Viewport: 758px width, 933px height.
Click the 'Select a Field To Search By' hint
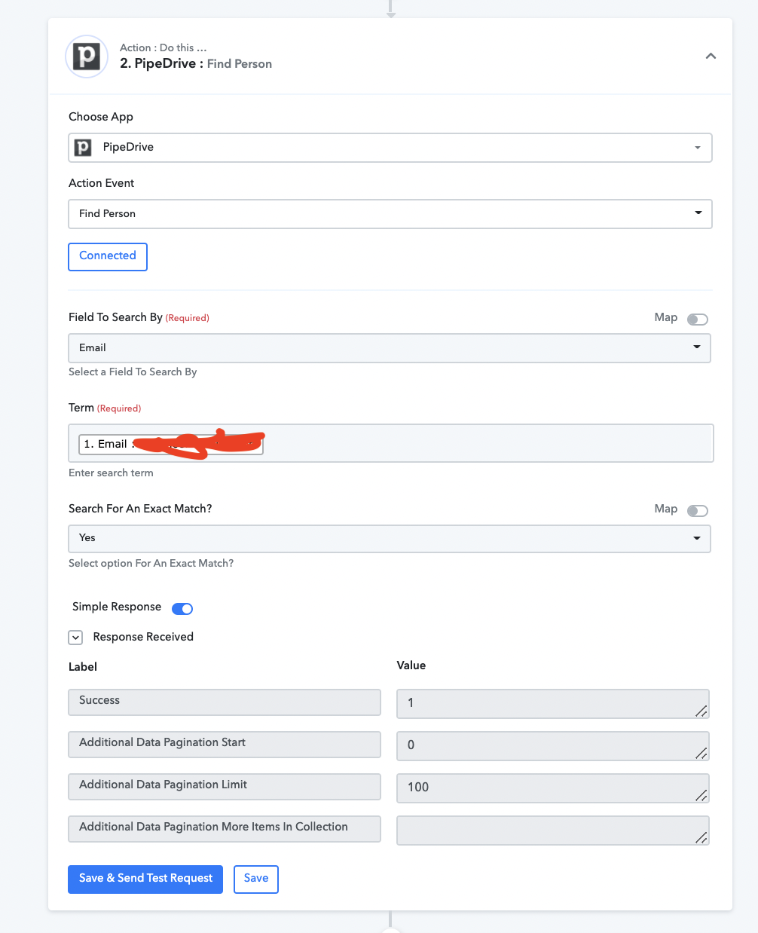pyautogui.click(x=133, y=372)
